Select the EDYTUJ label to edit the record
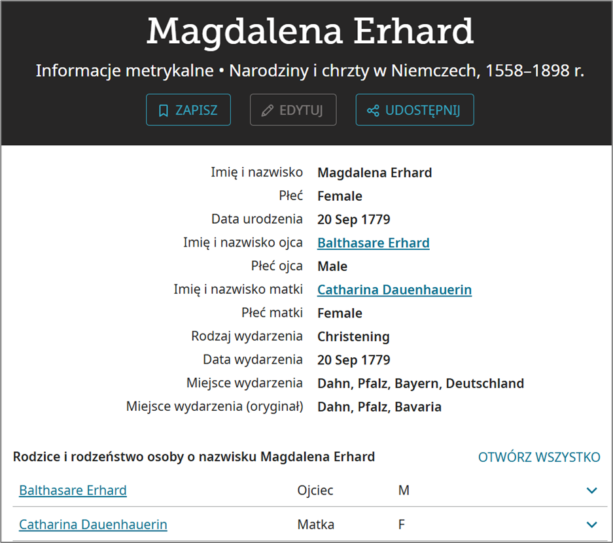The image size is (613, 543). point(301,111)
